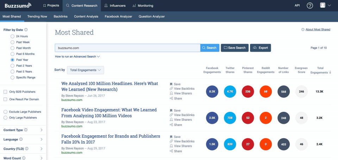Select the Past Month radio button
The height and width of the screenshot is (160, 338).
13,48
